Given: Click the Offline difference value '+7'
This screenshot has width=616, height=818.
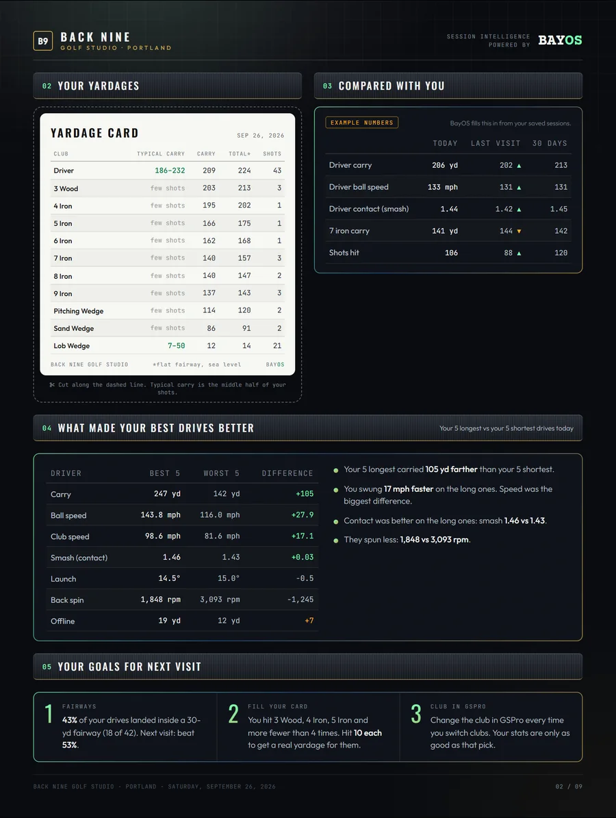Looking at the screenshot, I should tap(309, 621).
